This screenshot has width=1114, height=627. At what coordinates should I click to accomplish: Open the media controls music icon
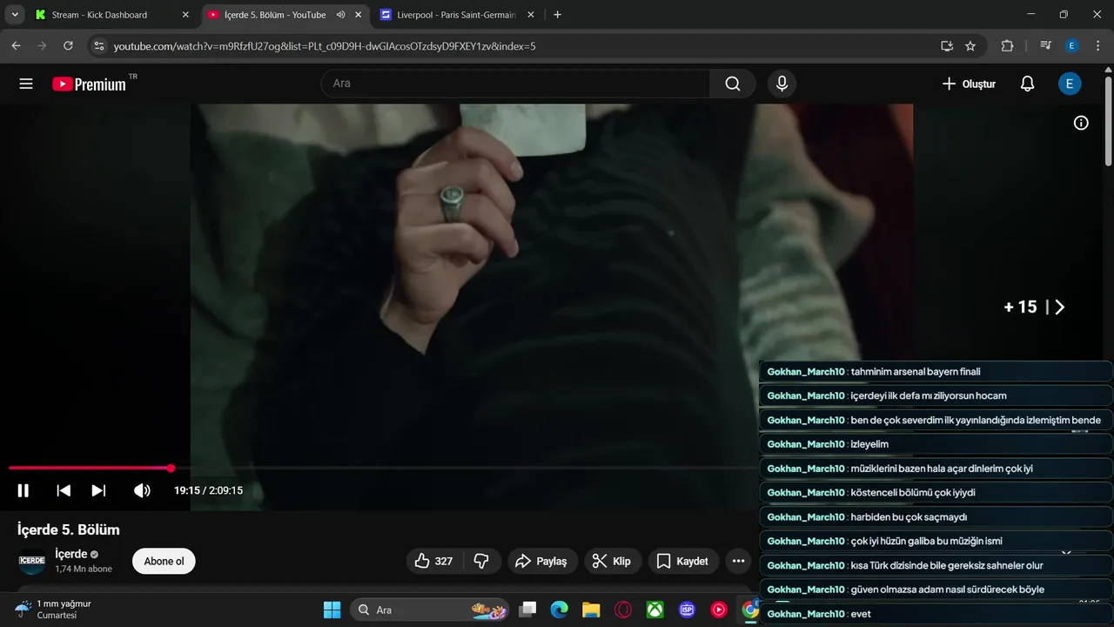[1046, 46]
